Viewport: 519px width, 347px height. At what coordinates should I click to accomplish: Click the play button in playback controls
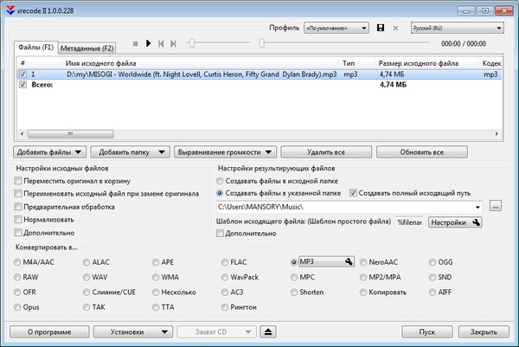click(148, 43)
